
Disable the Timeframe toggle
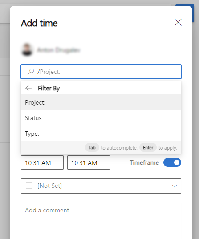(172, 162)
